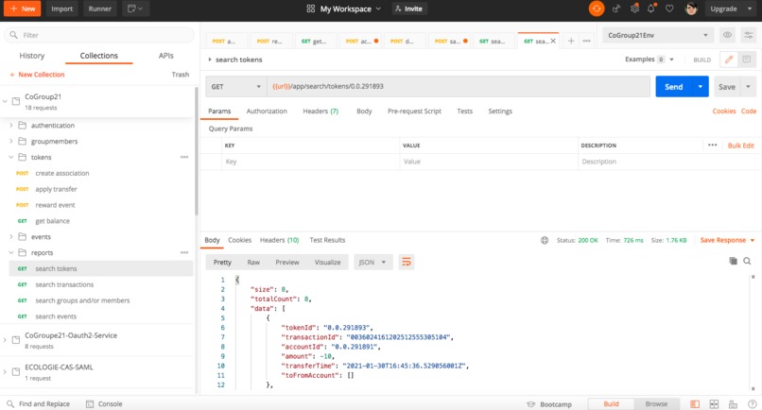Screen dimensions: 762x410
Task: Open Examples dropdown arrow
Action: [671, 60]
